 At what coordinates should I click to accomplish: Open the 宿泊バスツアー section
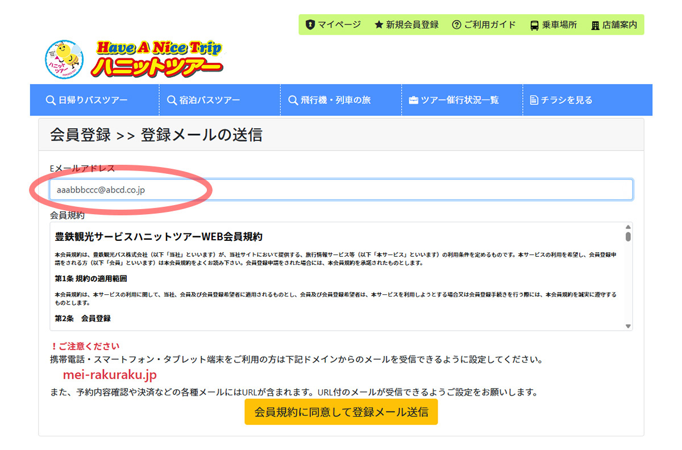click(210, 99)
